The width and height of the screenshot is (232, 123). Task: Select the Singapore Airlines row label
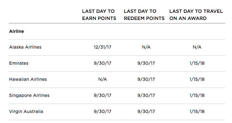29,96
